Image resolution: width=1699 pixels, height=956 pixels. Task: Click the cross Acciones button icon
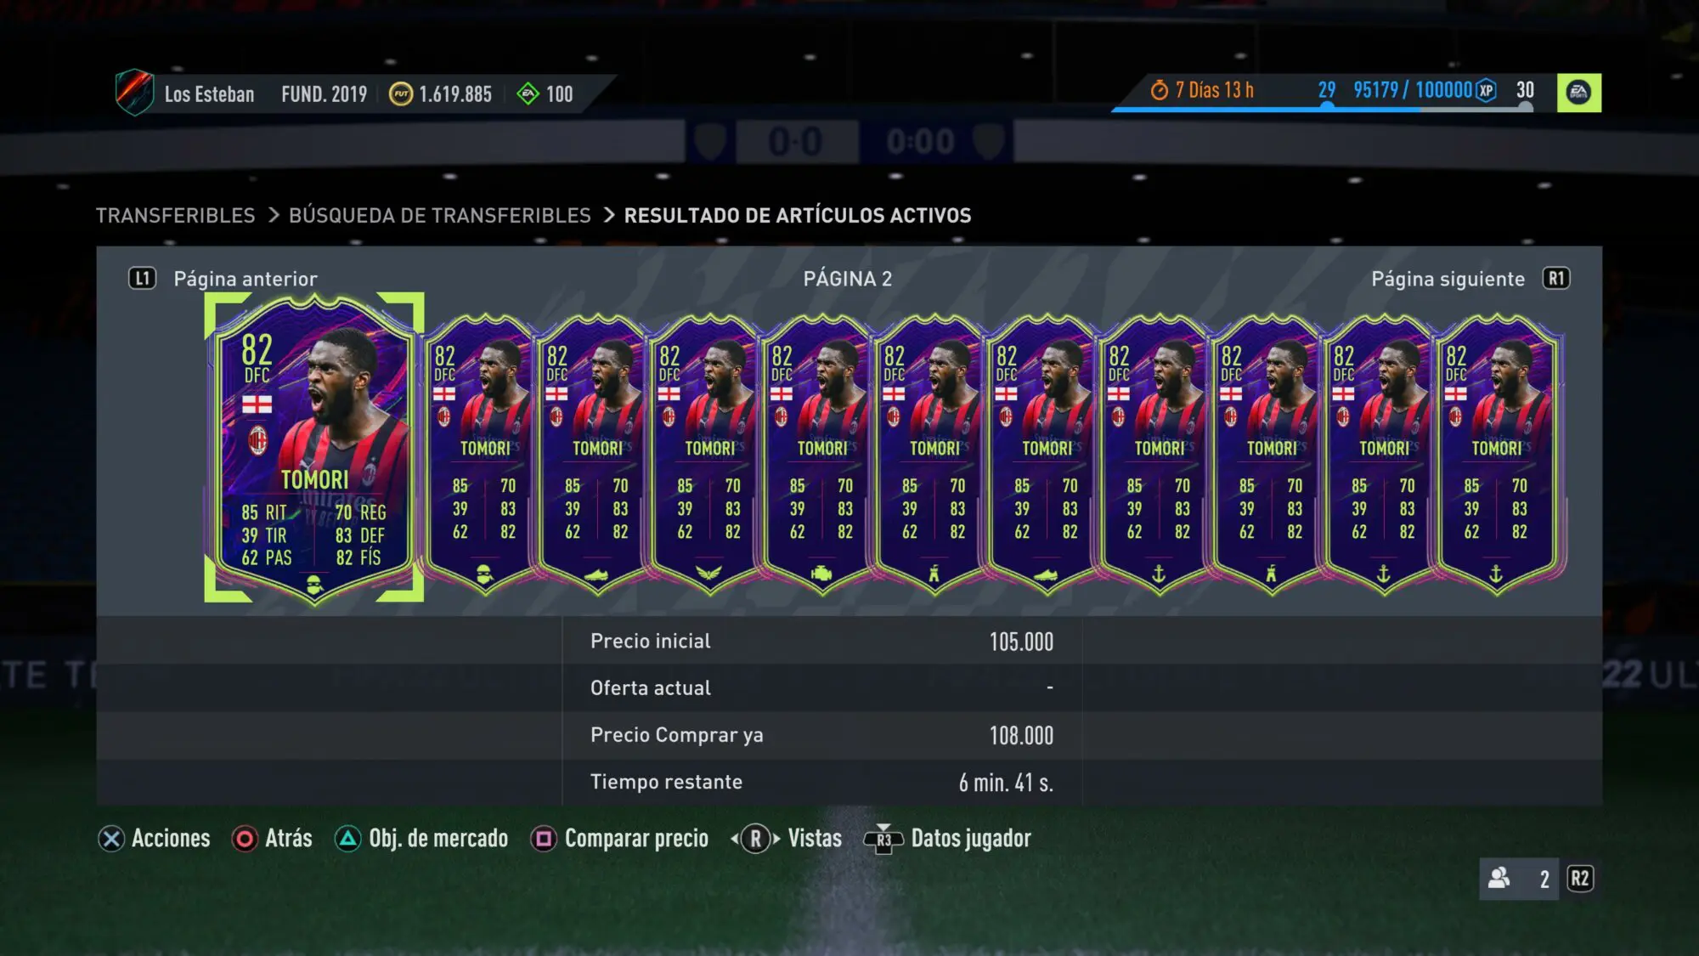[111, 839]
